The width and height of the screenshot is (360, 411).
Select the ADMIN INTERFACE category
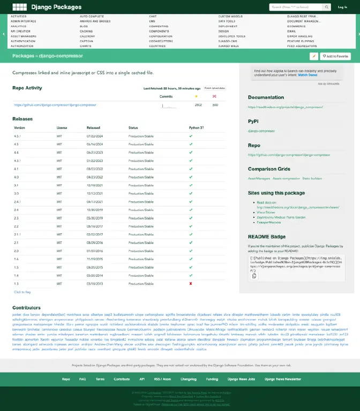[24, 21]
